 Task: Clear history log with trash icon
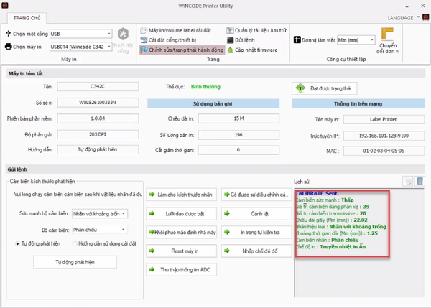click(420, 182)
